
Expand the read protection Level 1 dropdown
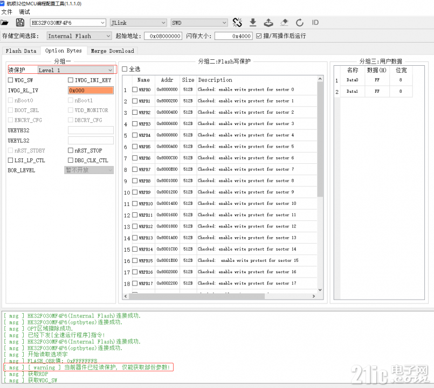point(76,70)
